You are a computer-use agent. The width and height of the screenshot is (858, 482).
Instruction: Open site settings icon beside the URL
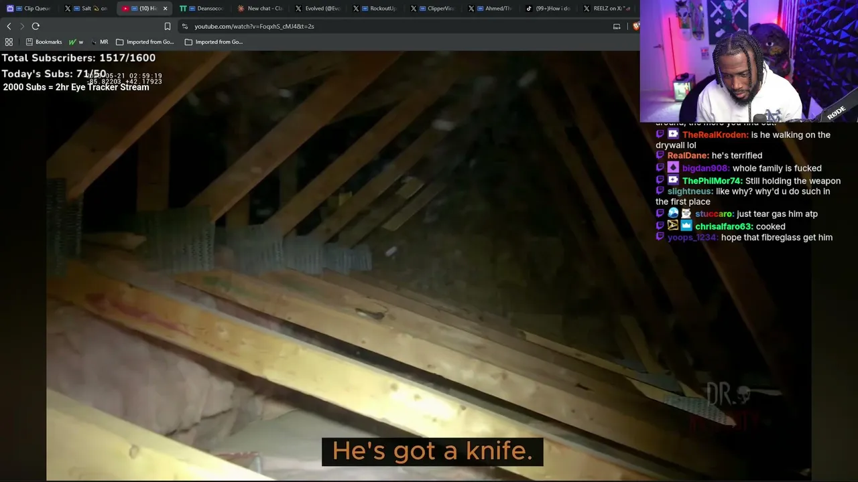pos(185,26)
